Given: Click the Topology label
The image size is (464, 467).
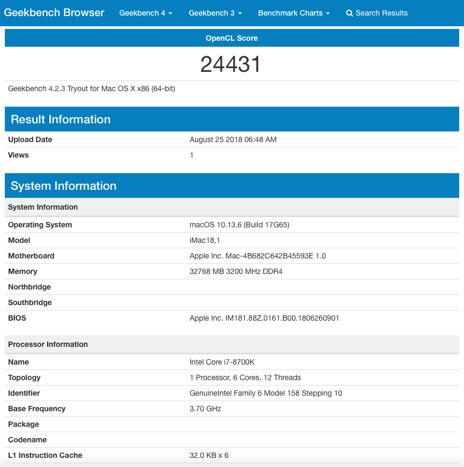Looking at the screenshot, I should coord(24,377).
